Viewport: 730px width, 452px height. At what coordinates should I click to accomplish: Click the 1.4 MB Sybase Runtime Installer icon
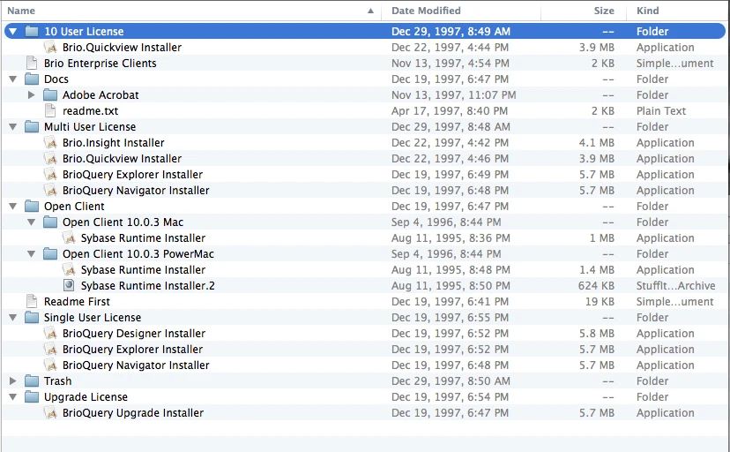click(x=69, y=269)
